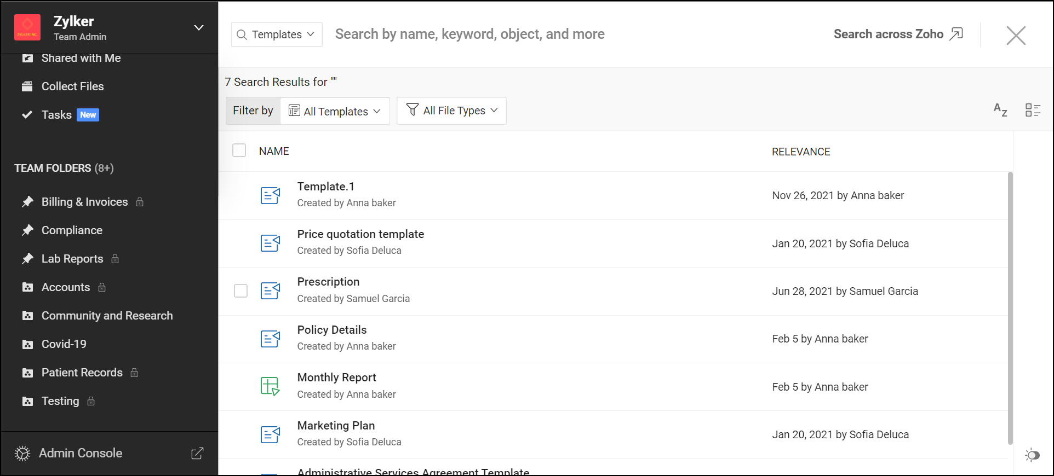Open Admin Console external link icon

[197, 454]
